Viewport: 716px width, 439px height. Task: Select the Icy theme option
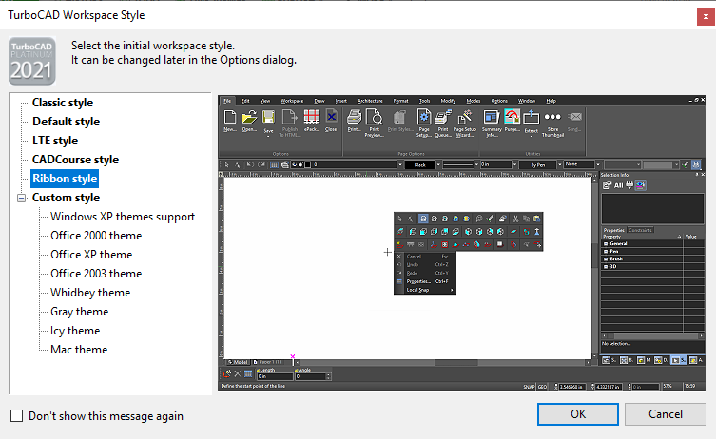tap(75, 331)
